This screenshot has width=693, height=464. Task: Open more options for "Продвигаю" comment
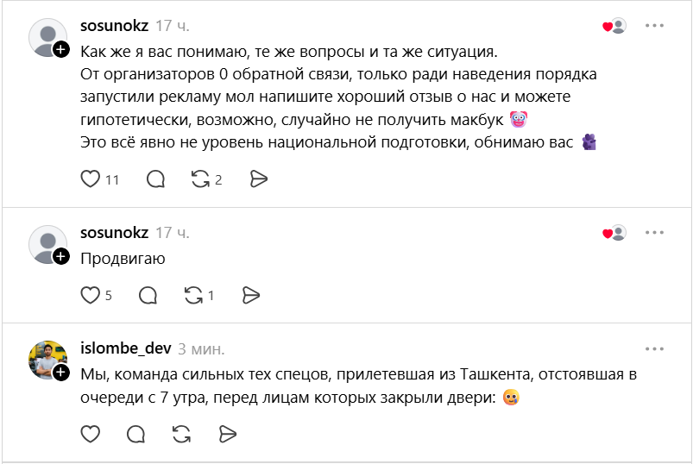[x=654, y=233]
